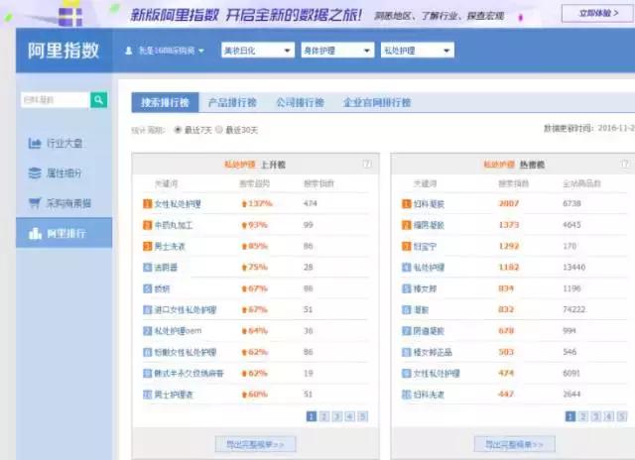Open the 企业官网排行榜 tab
Viewport: 635px width, 460px height.
pos(376,102)
